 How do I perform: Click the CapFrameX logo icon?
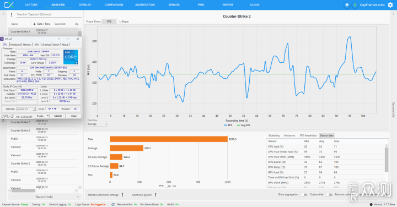pyautogui.click(x=8, y=5)
